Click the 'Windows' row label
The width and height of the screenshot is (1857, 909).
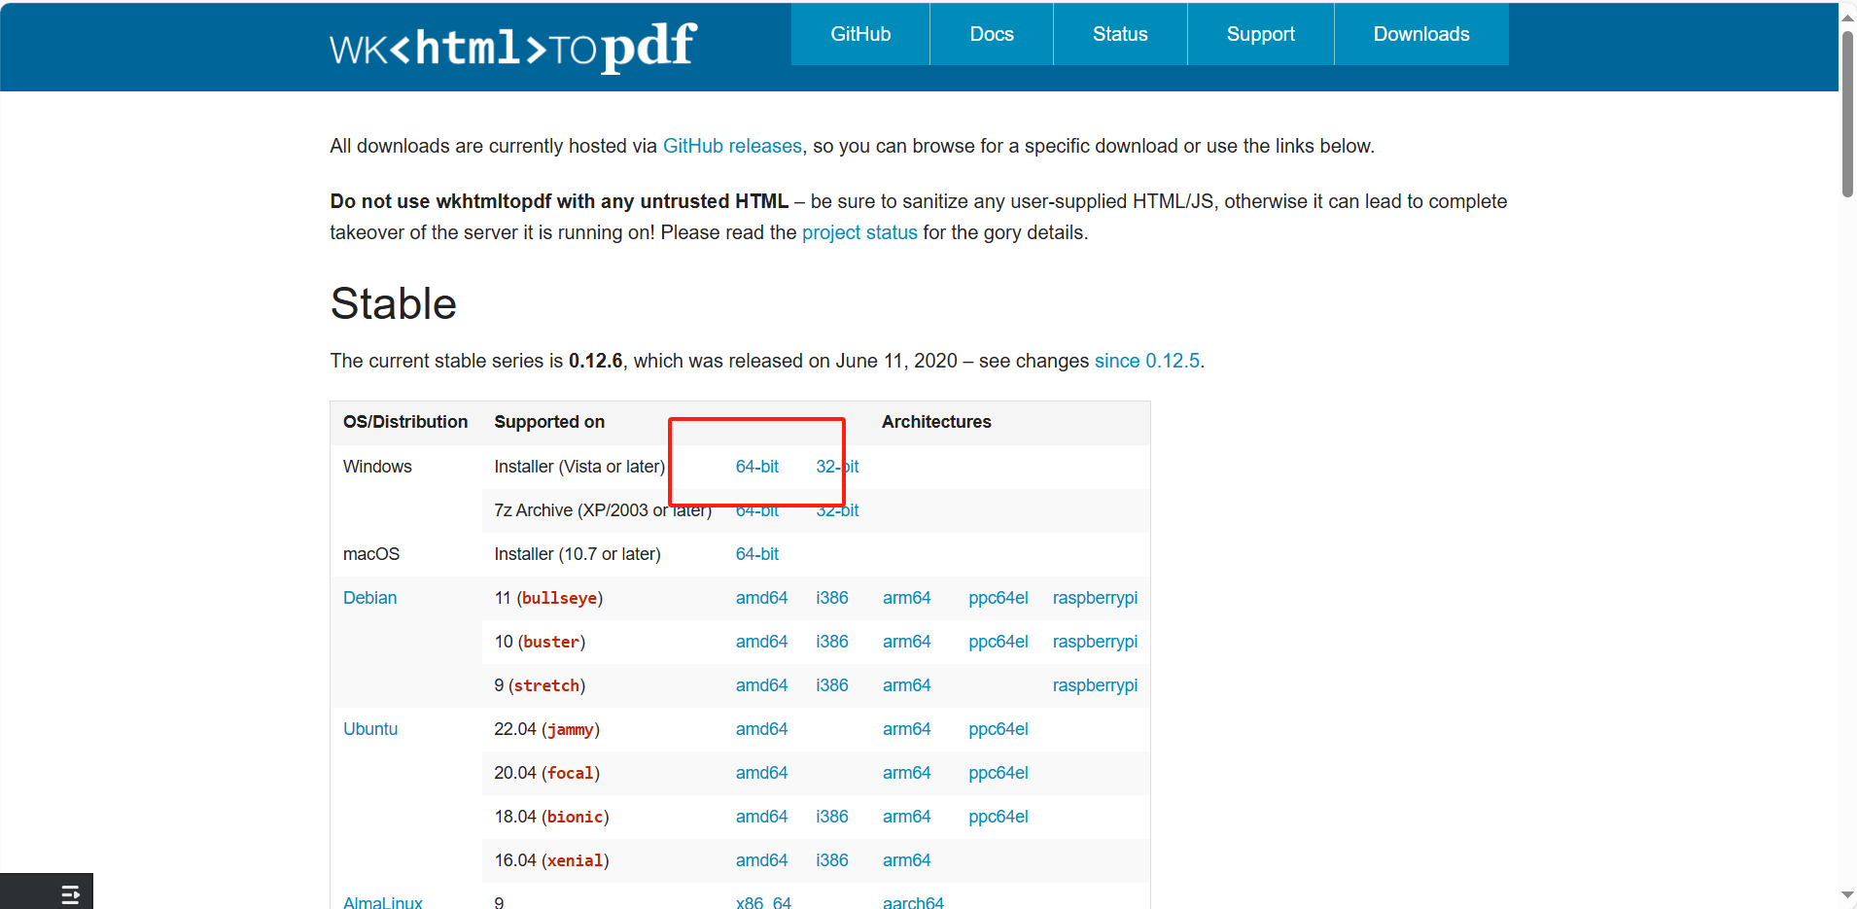click(377, 467)
